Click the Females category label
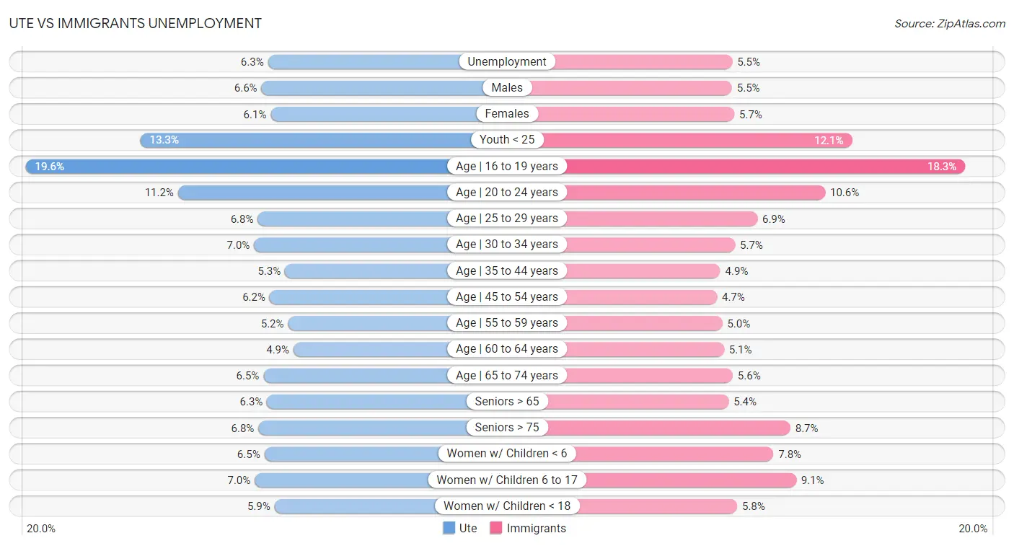 click(x=507, y=114)
